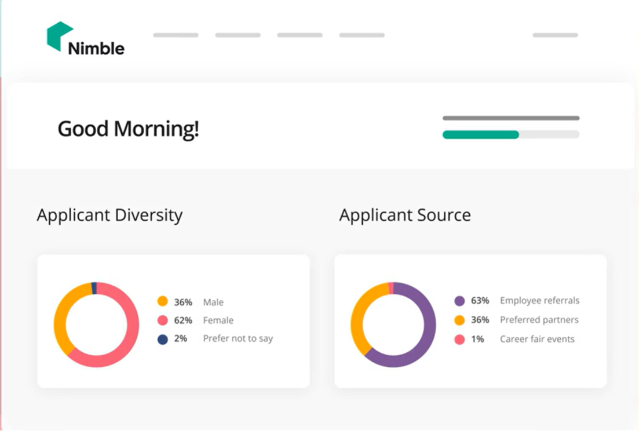Click the purple Employee referrals legend dot

click(459, 301)
